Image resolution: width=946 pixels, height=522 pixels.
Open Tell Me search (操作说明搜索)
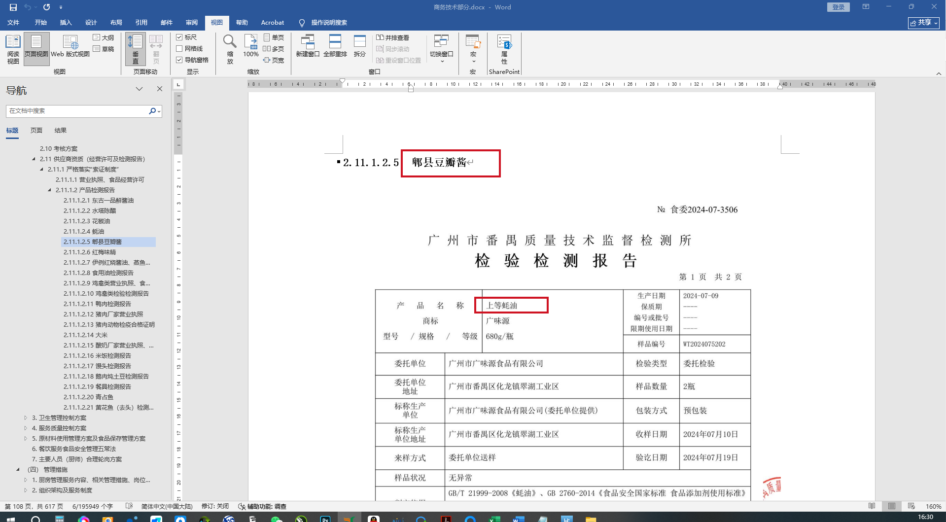tap(323, 23)
